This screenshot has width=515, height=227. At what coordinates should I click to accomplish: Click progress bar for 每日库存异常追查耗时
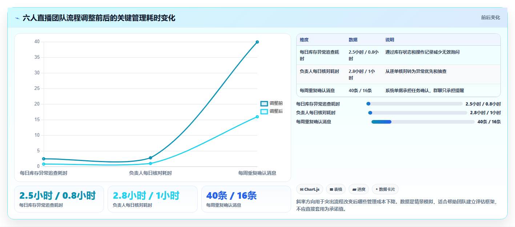[x=414, y=104]
